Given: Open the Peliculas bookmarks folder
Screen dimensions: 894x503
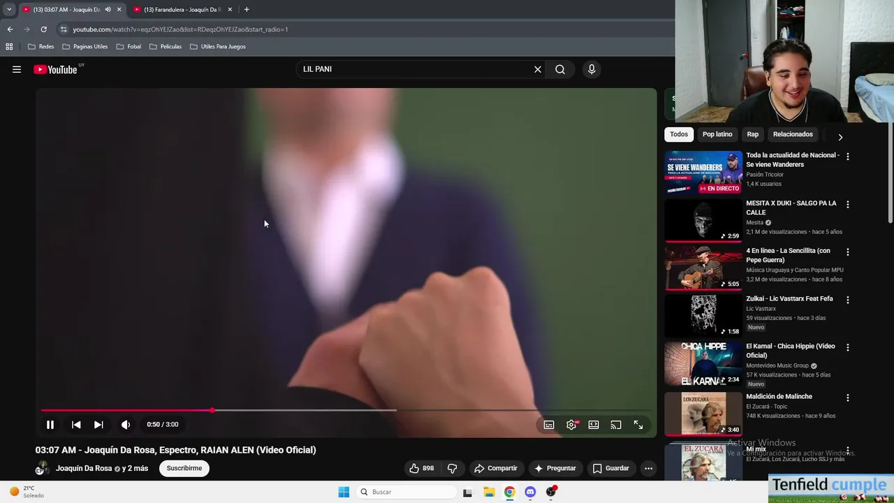Looking at the screenshot, I should tap(166, 46).
